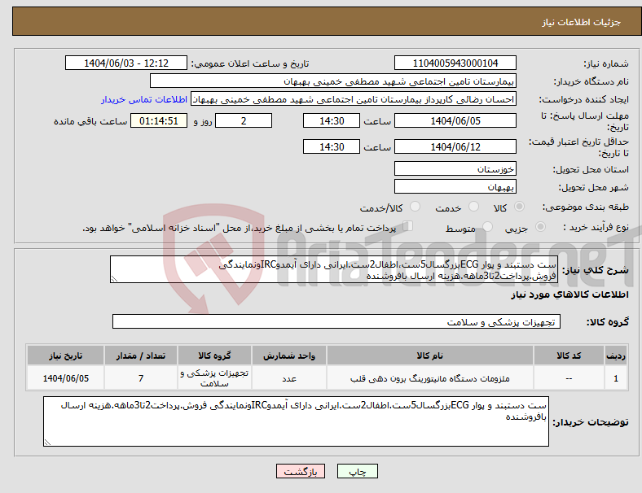642x493 pixels.
Task: Click the ساعت باقی مانده label
Action: pyautogui.click(x=90, y=121)
